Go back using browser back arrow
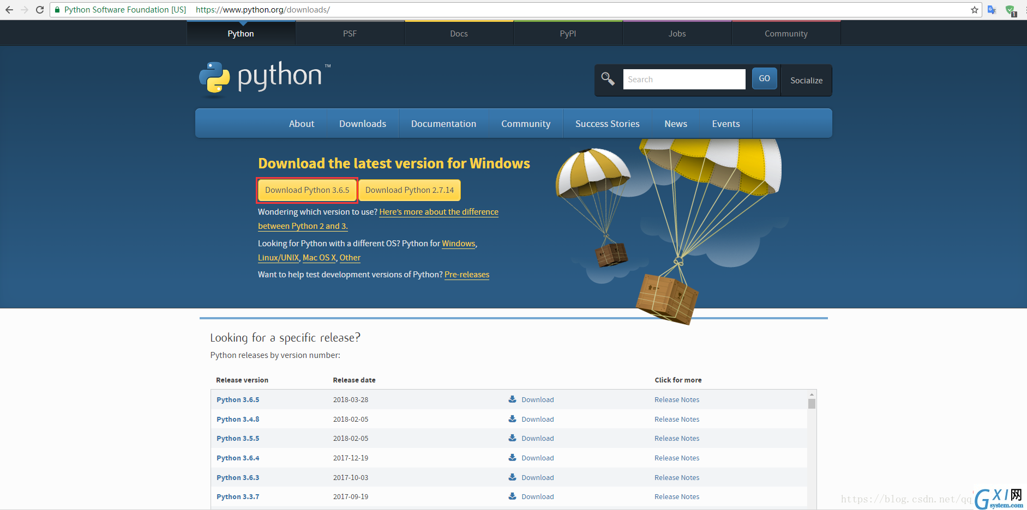The image size is (1027, 510). coord(9,10)
